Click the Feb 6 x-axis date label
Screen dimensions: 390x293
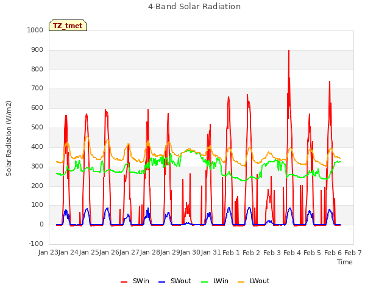(x=333, y=253)
